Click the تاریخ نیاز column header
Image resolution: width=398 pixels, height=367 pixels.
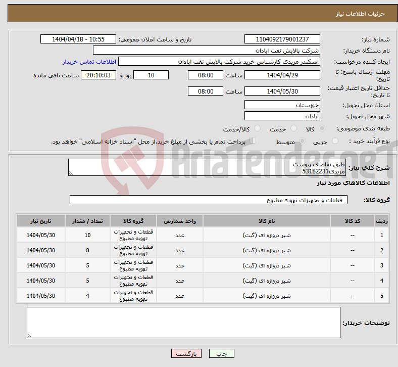pyautogui.click(x=41, y=221)
